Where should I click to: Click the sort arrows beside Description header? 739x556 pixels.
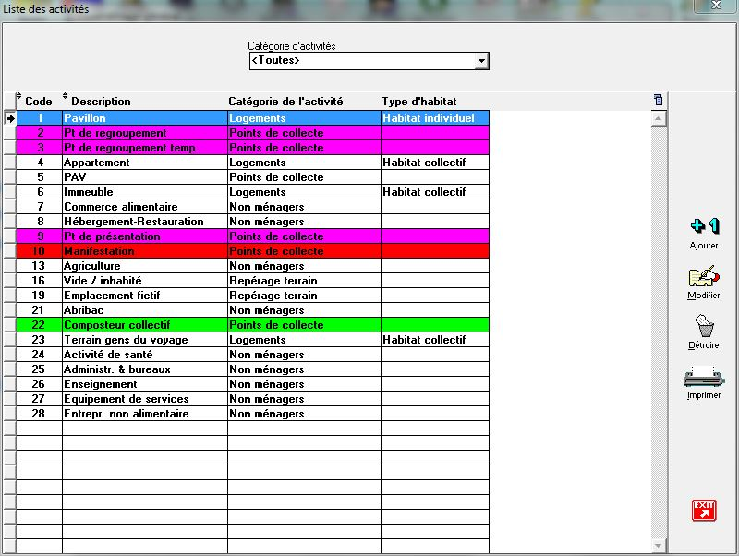click(66, 98)
